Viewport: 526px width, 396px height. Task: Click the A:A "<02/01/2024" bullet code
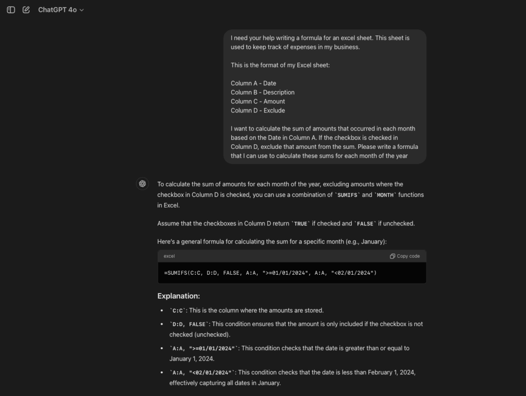coord(203,372)
